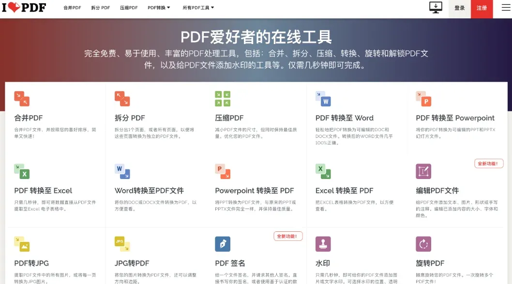Open the 压缩PDF tool title link
512x284 pixels.
(x=229, y=118)
